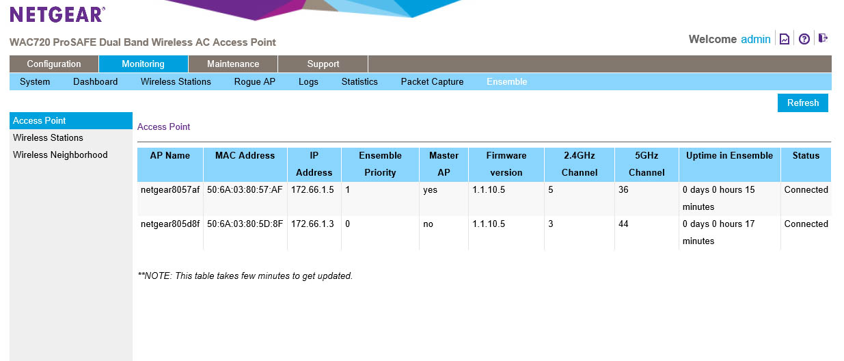
Task: Go to the System submenu
Action: point(35,81)
